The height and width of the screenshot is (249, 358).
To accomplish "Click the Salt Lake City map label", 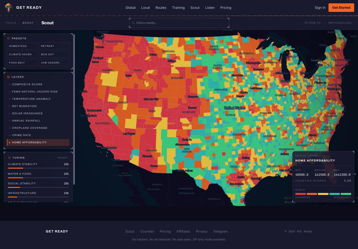I will [151, 99].
